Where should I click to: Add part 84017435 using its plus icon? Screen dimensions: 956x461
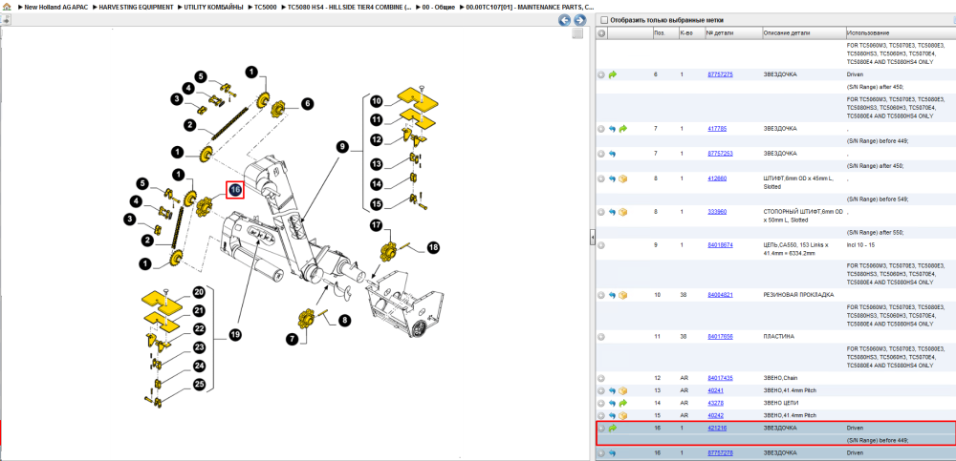pyautogui.click(x=601, y=378)
